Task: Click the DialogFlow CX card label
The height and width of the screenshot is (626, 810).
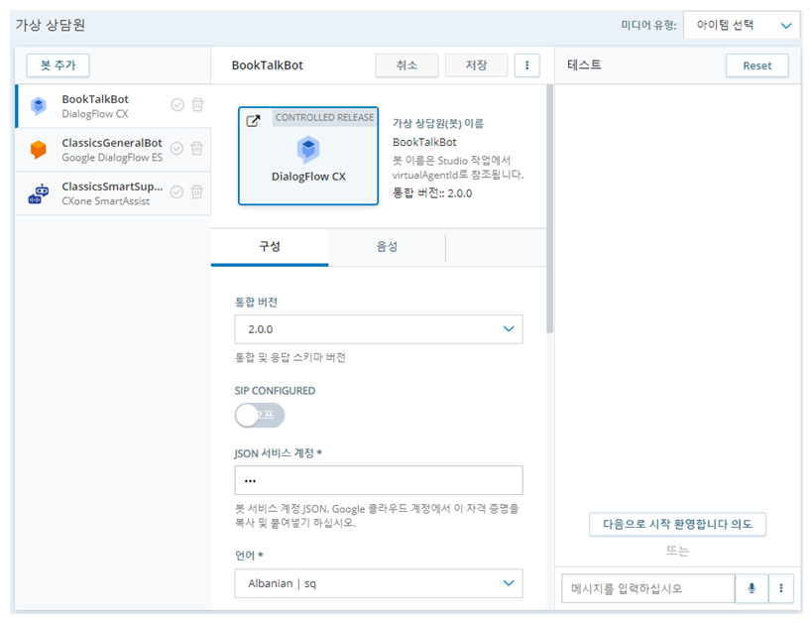Action: point(308,177)
